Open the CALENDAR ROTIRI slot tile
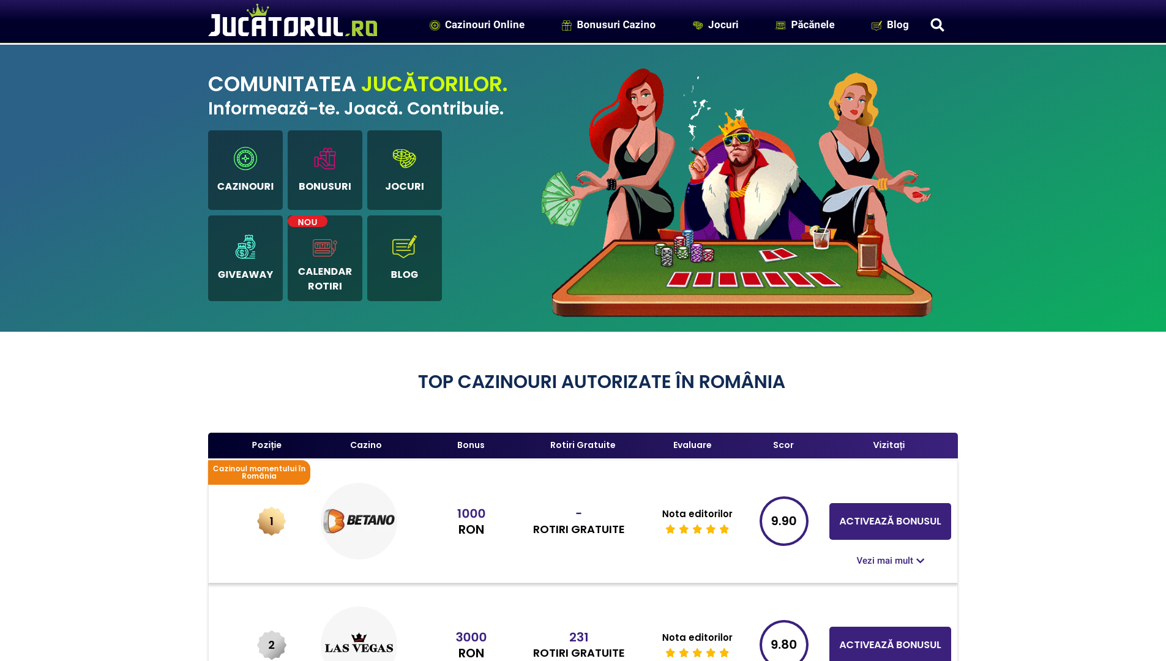Viewport: 1166px width, 661px height. (325, 258)
